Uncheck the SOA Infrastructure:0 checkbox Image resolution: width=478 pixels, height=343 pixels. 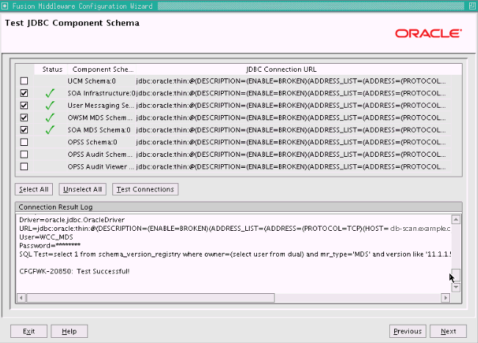pos(24,93)
